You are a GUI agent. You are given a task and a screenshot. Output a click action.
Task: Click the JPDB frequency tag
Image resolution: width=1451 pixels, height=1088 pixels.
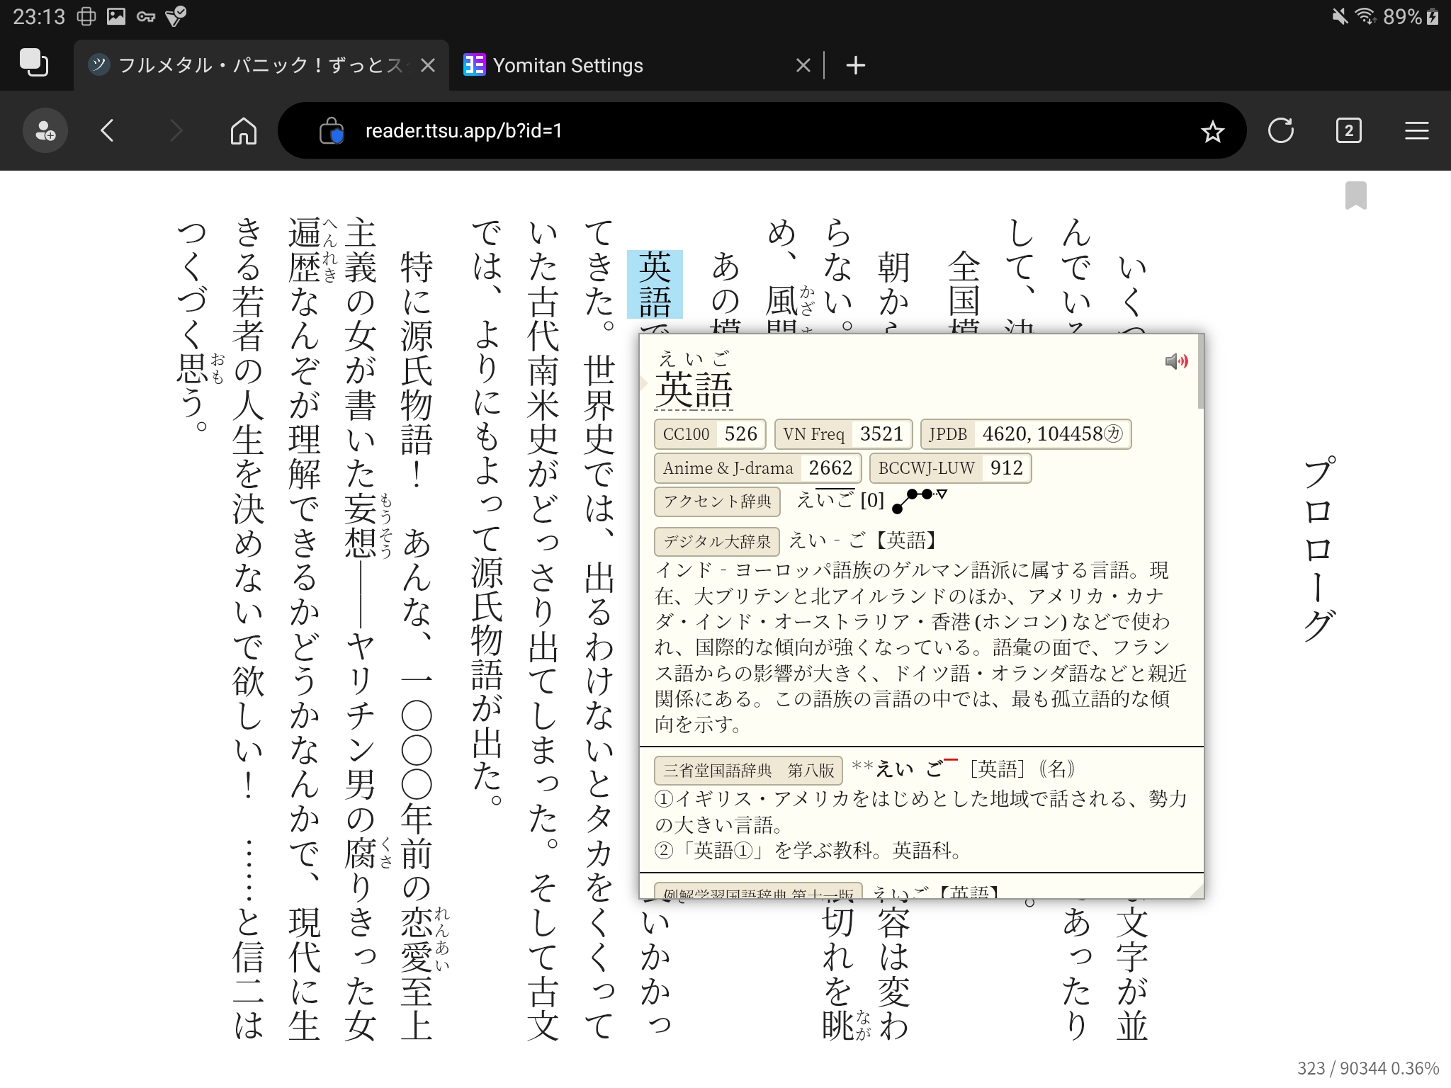(x=947, y=434)
